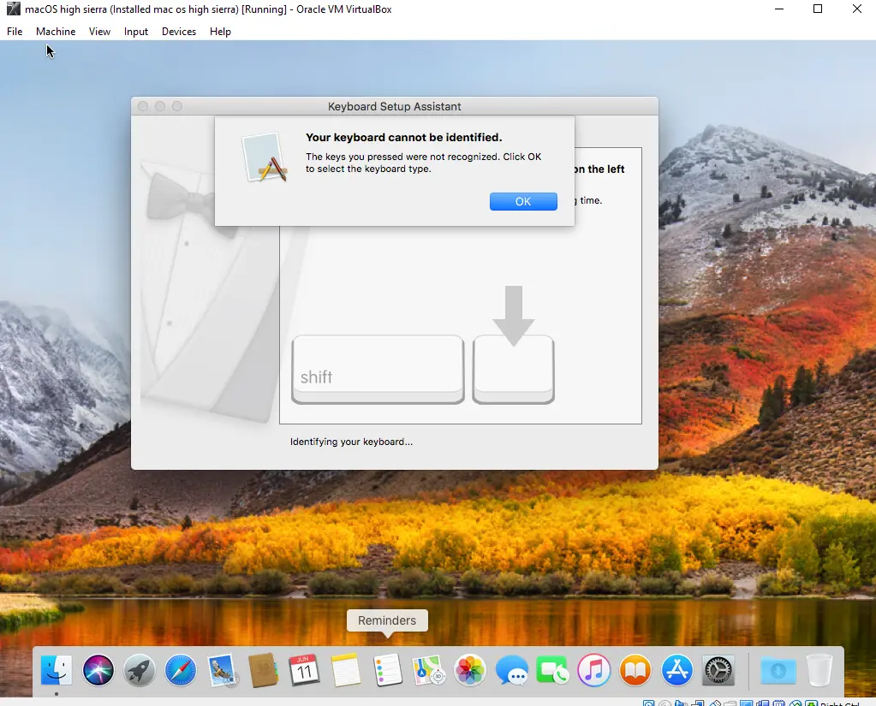Open Reminders icon in dock

[x=387, y=670]
